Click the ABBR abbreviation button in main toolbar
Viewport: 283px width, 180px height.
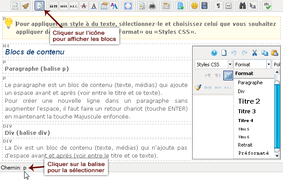click(x=64, y=6)
